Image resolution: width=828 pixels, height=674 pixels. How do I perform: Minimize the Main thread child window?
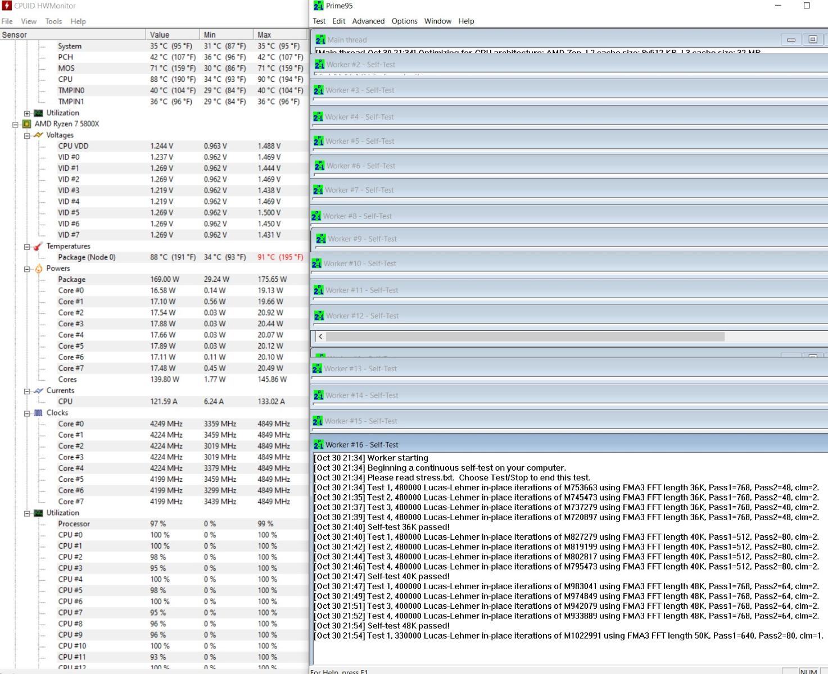tap(791, 40)
